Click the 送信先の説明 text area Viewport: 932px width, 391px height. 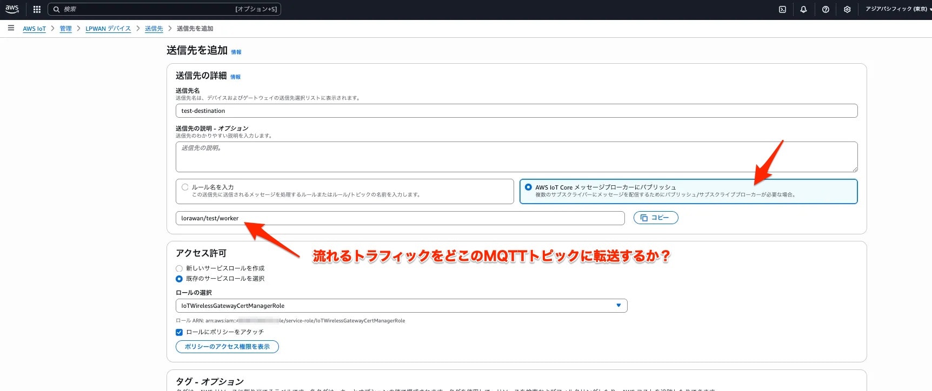[x=516, y=157]
